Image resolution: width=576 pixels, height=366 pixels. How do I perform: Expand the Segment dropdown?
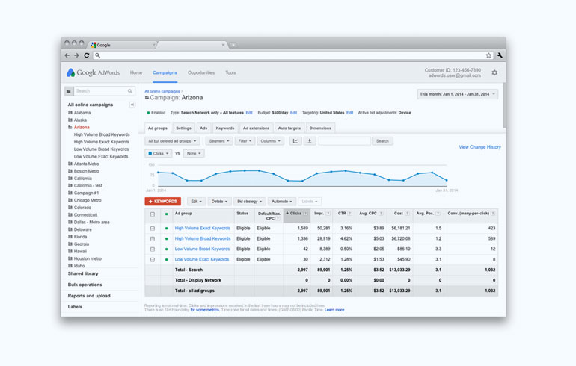(x=218, y=140)
